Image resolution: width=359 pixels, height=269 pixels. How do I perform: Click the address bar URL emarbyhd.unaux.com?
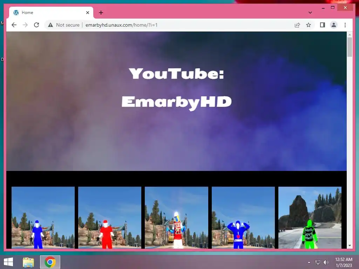[x=121, y=25]
